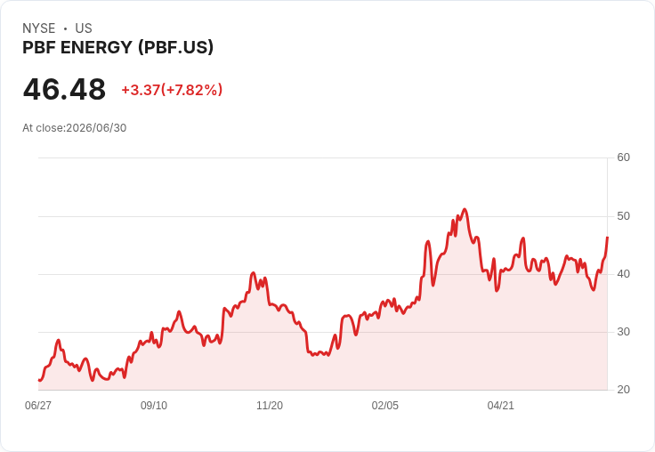Image resolution: width=655 pixels, height=452 pixels.
Task: Click the price change +3.37(+7.82%) text
Action: (172, 90)
